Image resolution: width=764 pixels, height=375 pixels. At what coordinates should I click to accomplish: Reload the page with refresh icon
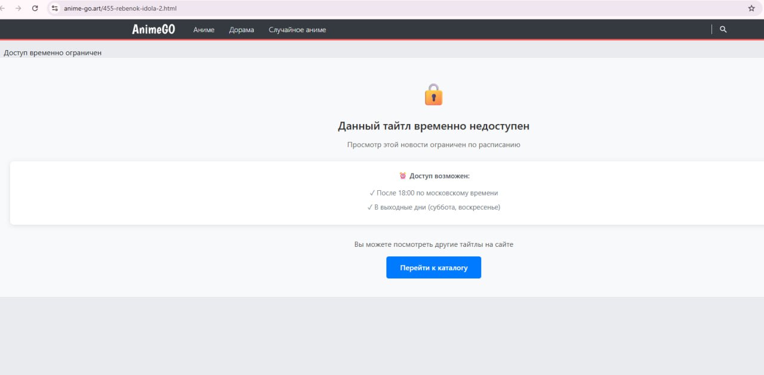click(35, 8)
